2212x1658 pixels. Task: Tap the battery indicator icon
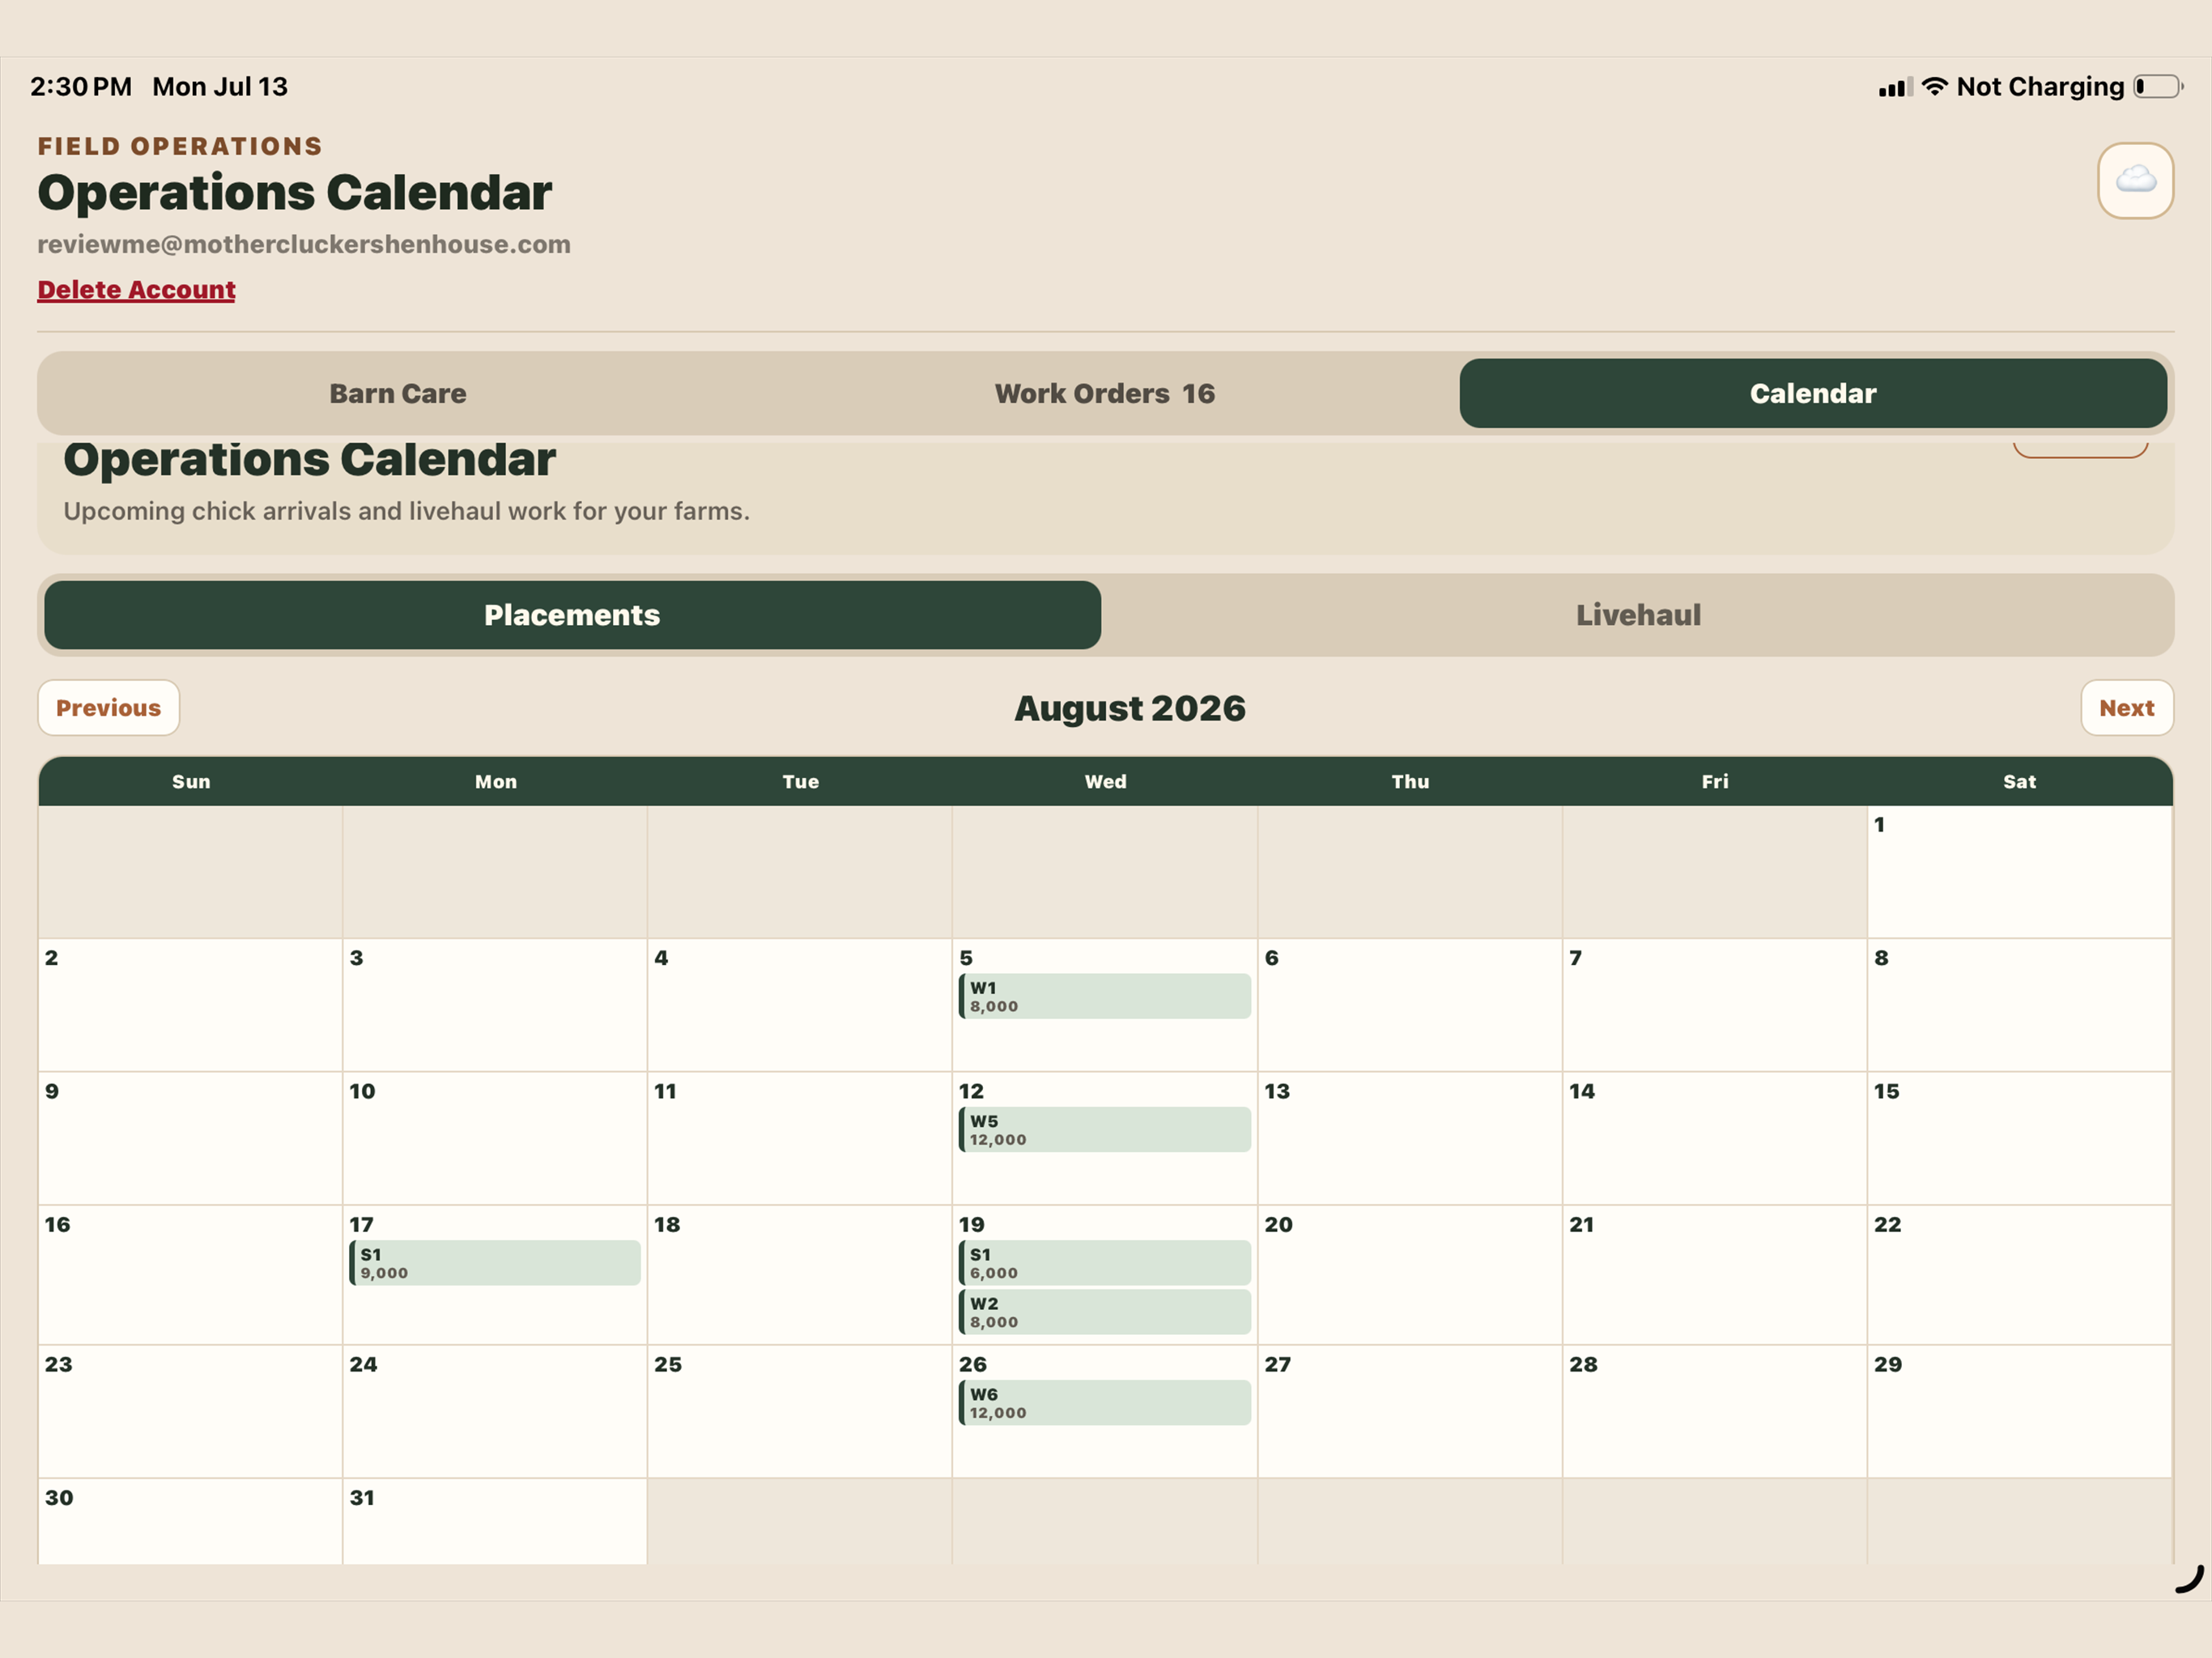pyautogui.click(x=2157, y=87)
